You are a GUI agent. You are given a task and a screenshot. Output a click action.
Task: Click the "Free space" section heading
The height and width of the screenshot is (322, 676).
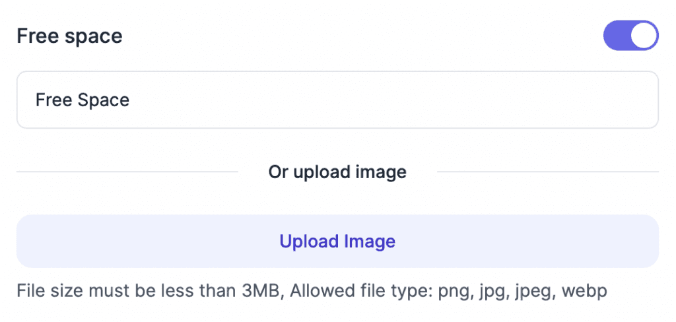pyautogui.click(x=69, y=36)
